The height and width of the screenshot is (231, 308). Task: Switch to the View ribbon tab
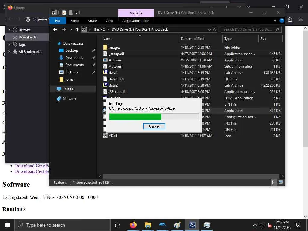click(109, 21)
